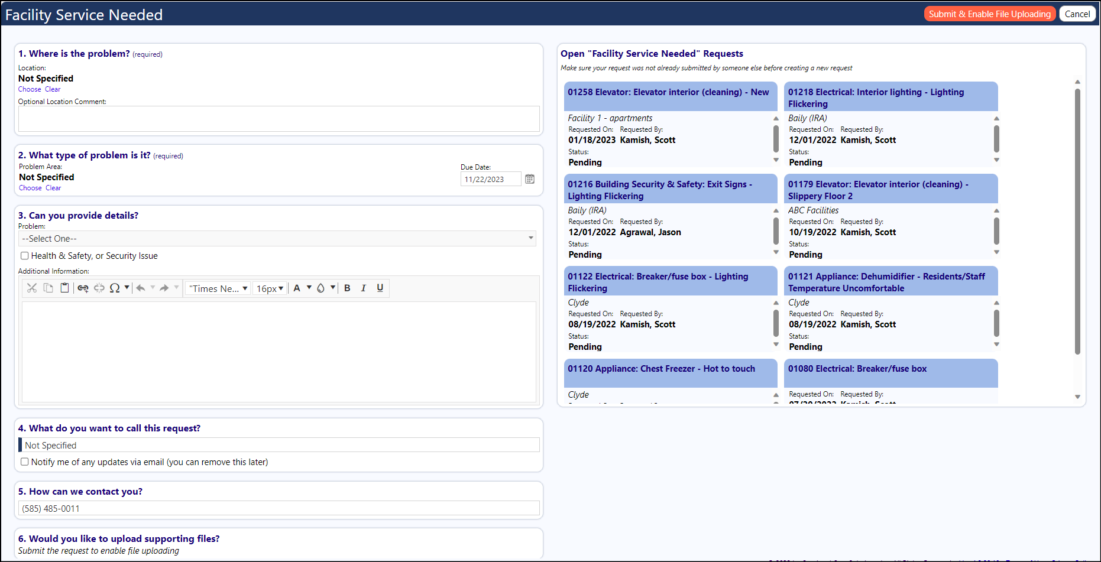Click scroll-up arrow in request 01216 card
Image resolution: width=1101 pixels, height=562 pixels.
tap(776, 210)
